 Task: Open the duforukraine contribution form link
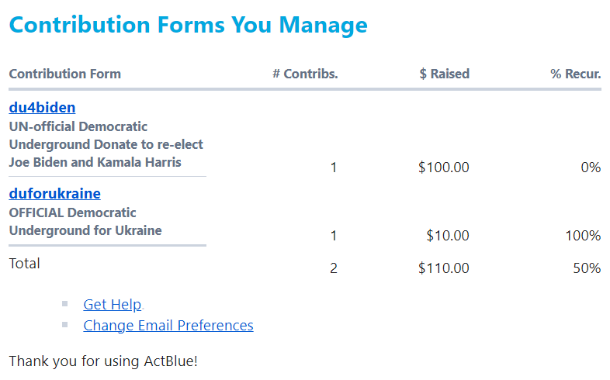pyautogui.click(x=54, y=194)
